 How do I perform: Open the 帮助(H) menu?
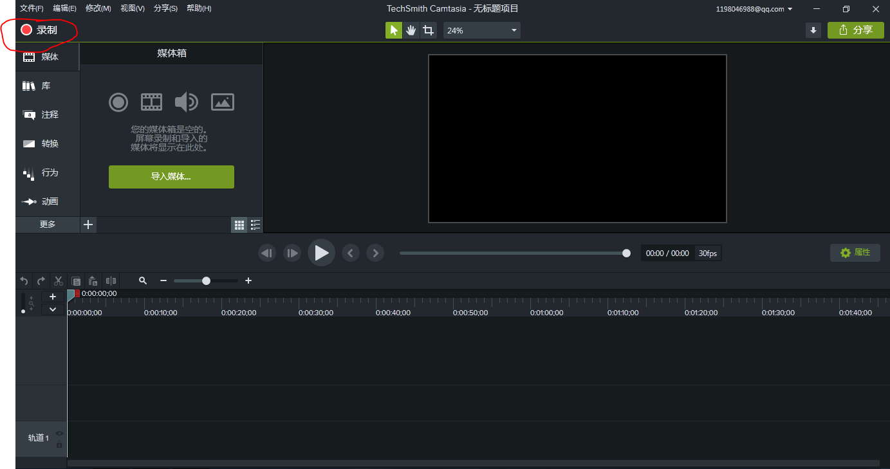[199, 8]
